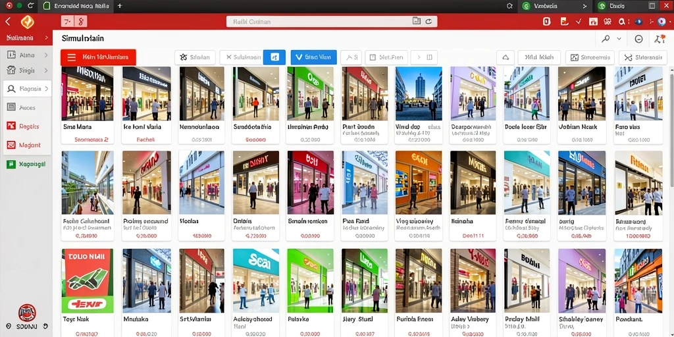Image resolution: width=674 pixels, height=337 pixels.
Task: Click the Muhako card title
Action: point(136,319)
